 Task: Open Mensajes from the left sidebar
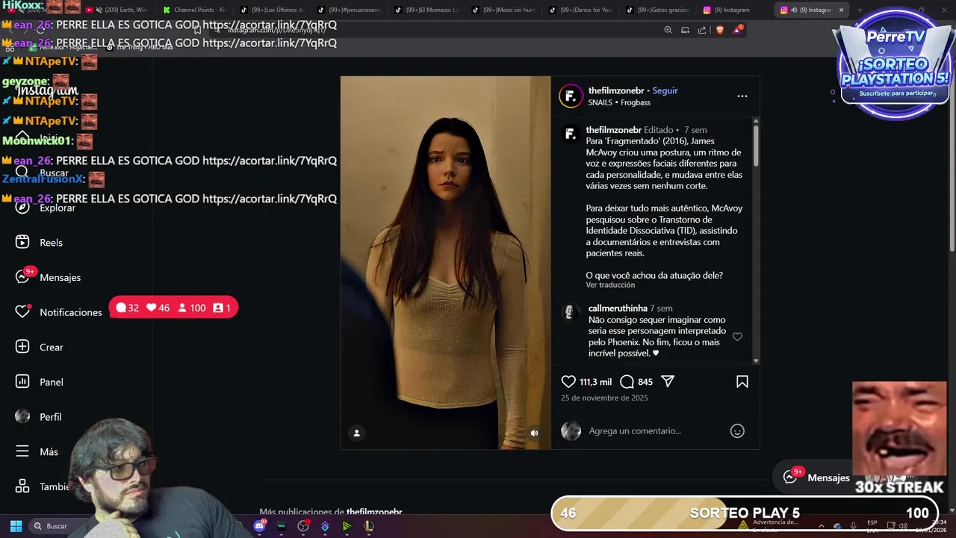[x=49, y=277]
